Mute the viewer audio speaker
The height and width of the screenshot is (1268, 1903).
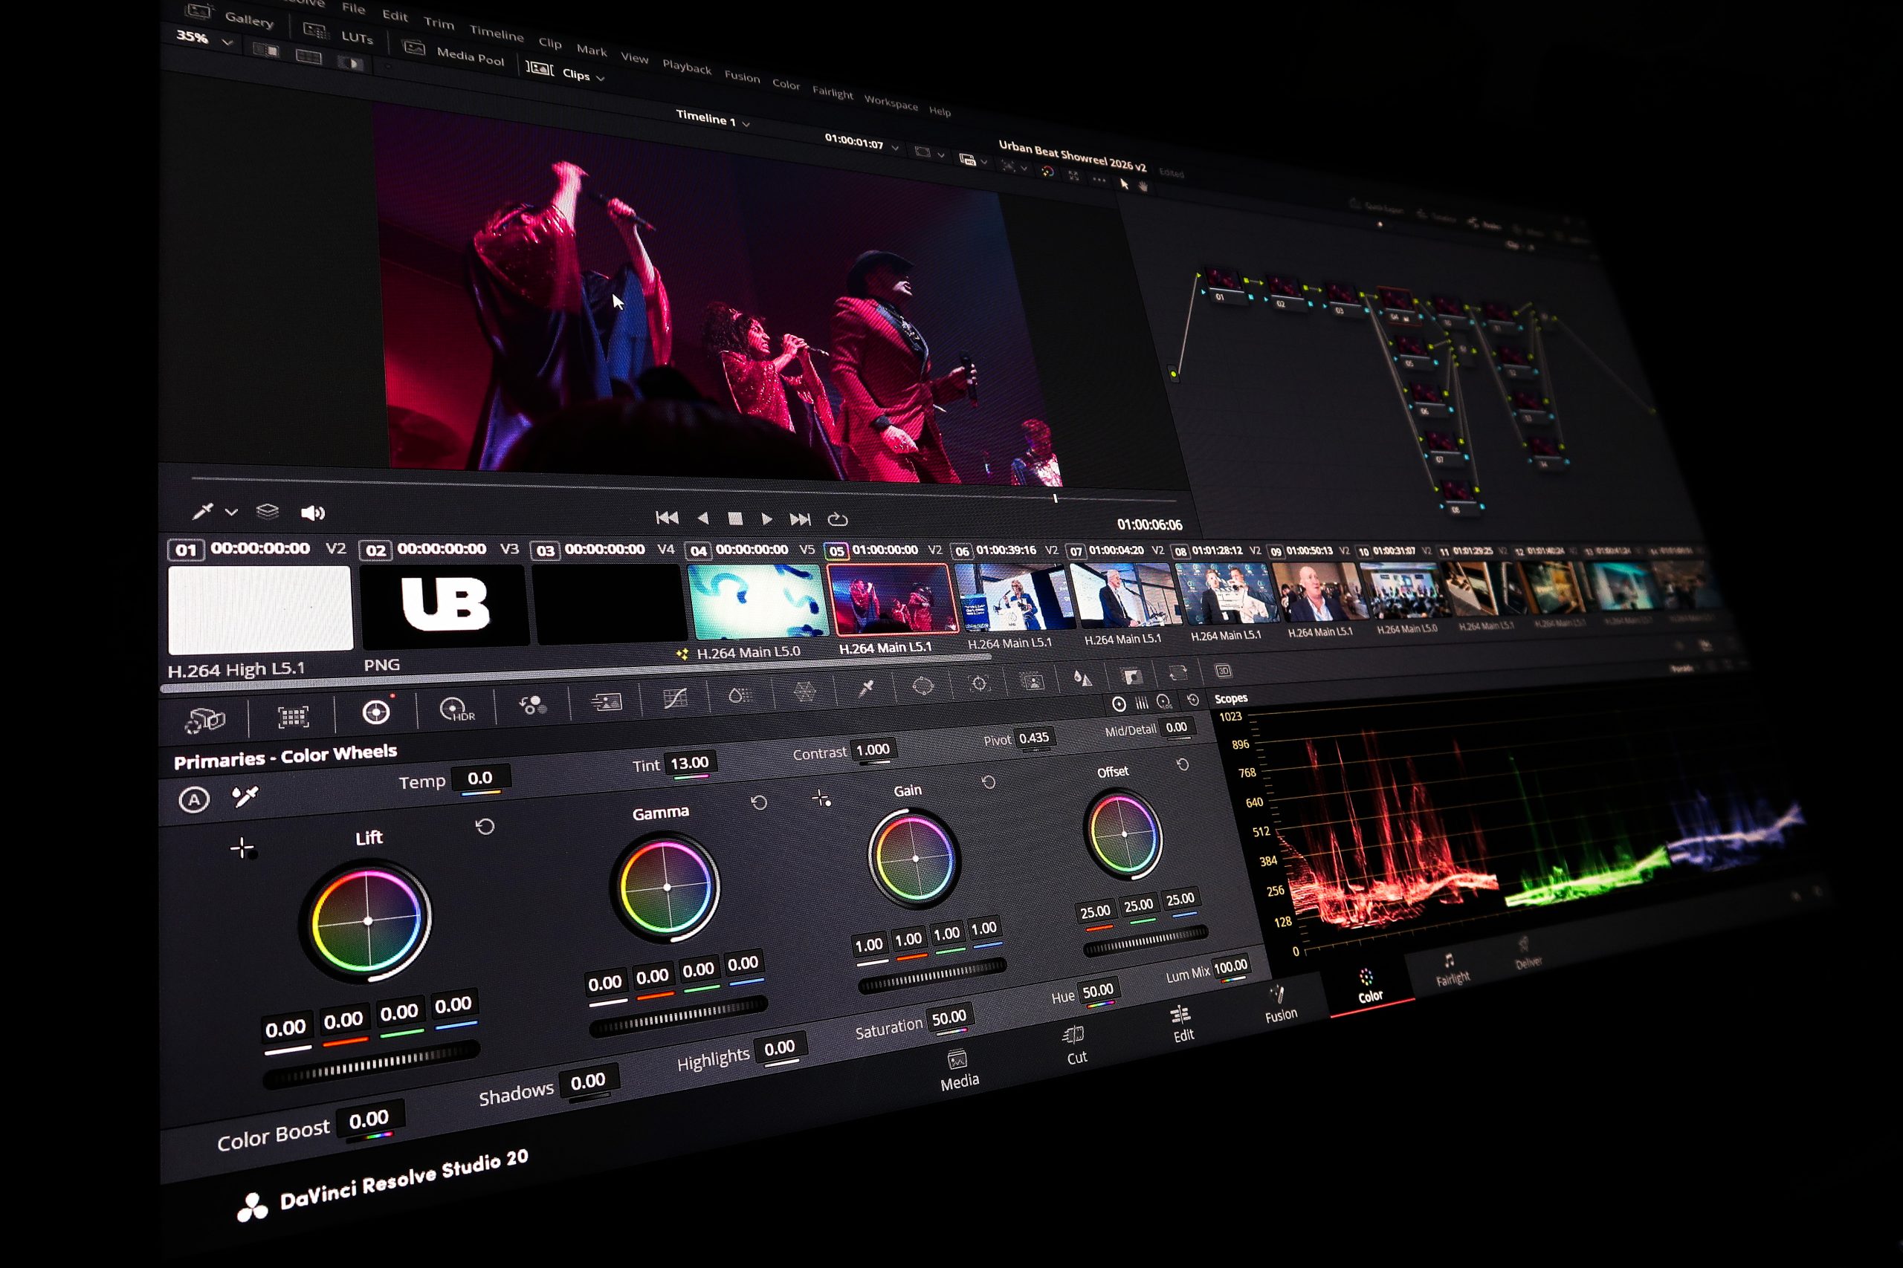312,513
